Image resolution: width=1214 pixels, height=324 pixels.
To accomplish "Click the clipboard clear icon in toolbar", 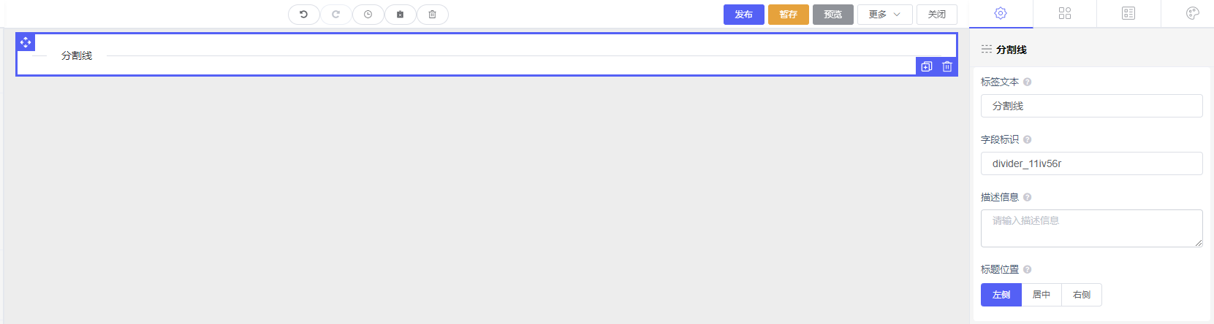I will (401, 15).
